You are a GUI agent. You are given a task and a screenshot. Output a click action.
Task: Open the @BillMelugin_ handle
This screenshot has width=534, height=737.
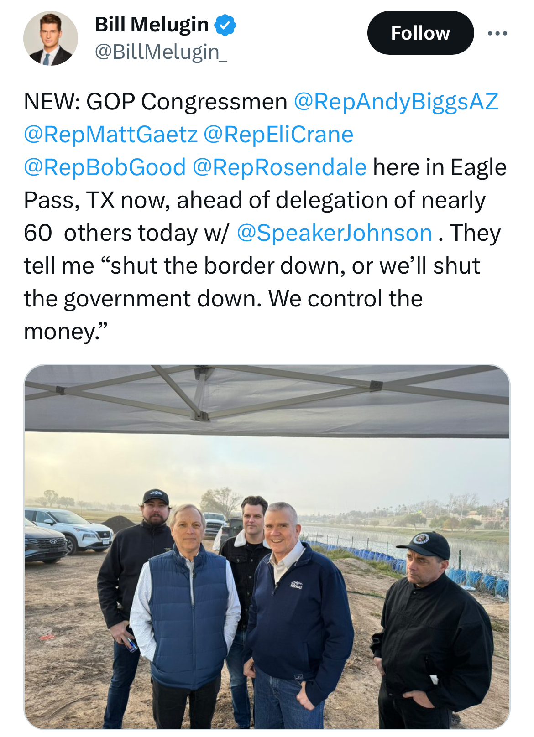pos(161,52)
